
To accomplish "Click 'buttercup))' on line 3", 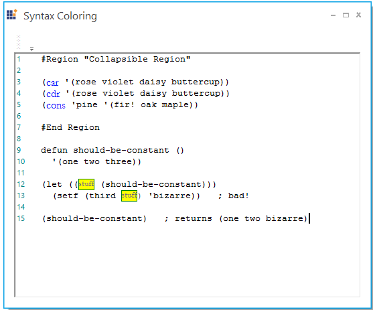I will click(200, 82).
